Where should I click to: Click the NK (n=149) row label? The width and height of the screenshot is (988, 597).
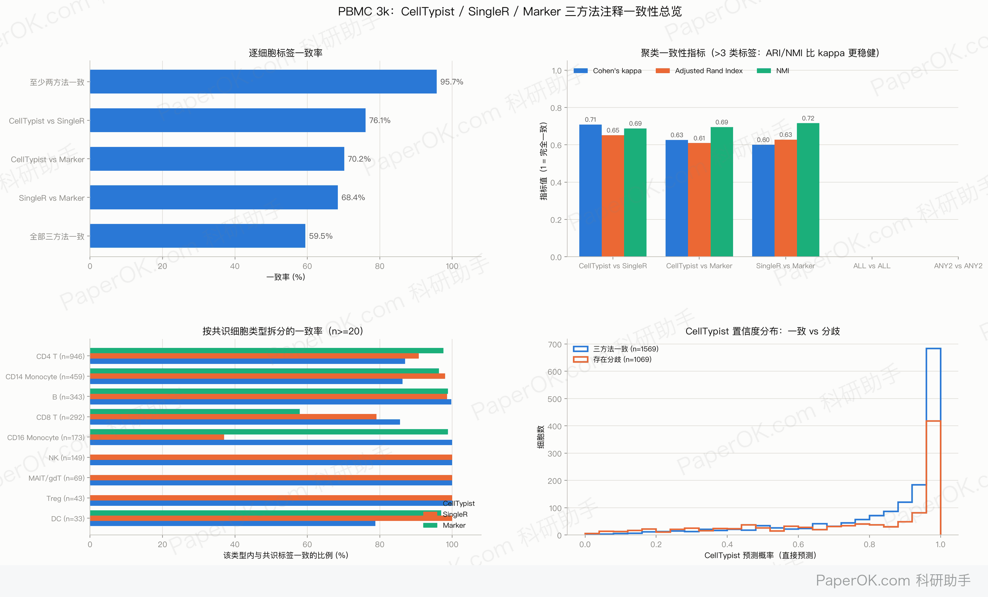[67, 458]
